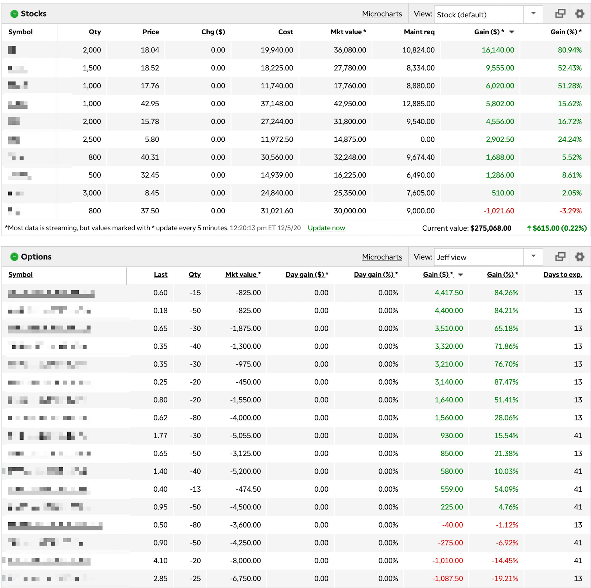Click option symbol in -1,010.00 row
The image size is (591, 588).
tap(49, 561)
